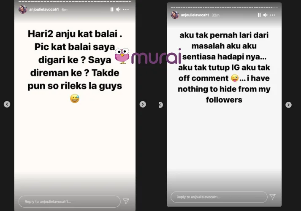The image size is (301, 211).
Task: Open anjoulielavocah1 avatar on right story
Action: click(175, 15)
